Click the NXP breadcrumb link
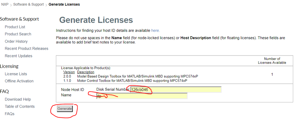The width and height of the screenshot is (297, 125). tap(5, 4)
